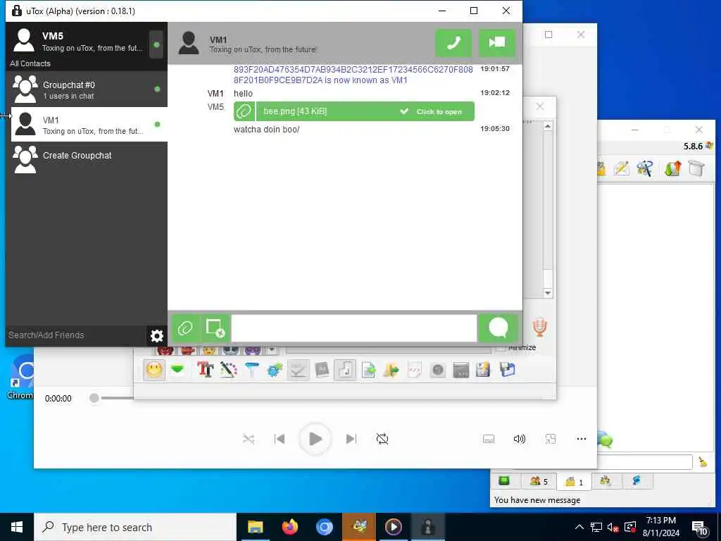
Task: Skip to next track
Action: click(351, 439)
